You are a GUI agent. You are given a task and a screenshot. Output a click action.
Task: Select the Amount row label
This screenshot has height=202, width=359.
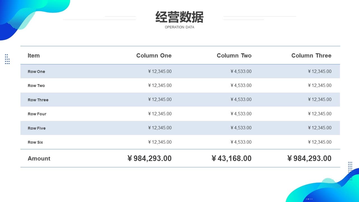39,159
